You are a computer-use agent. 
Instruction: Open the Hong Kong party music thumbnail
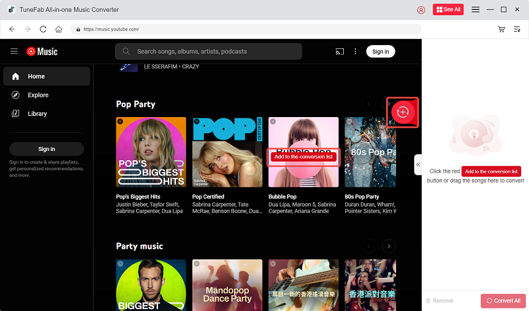click(x=370, y=285)
